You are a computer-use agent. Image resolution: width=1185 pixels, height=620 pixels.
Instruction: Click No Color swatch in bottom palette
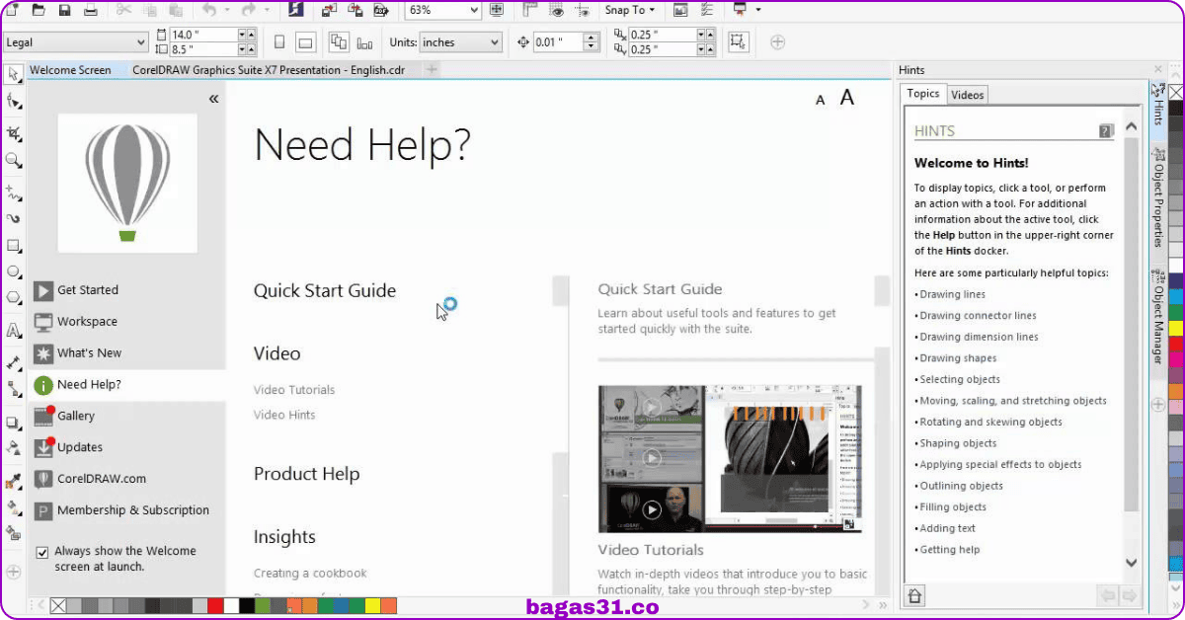pos(57,605)
